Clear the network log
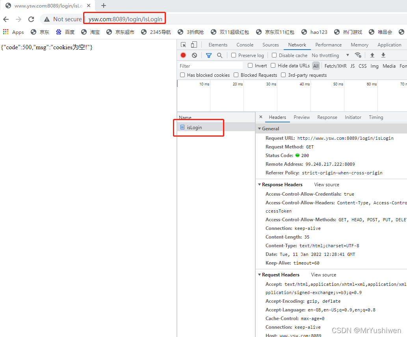The height and width of the screenshot is (337, 407). click(x=194, y=55)
